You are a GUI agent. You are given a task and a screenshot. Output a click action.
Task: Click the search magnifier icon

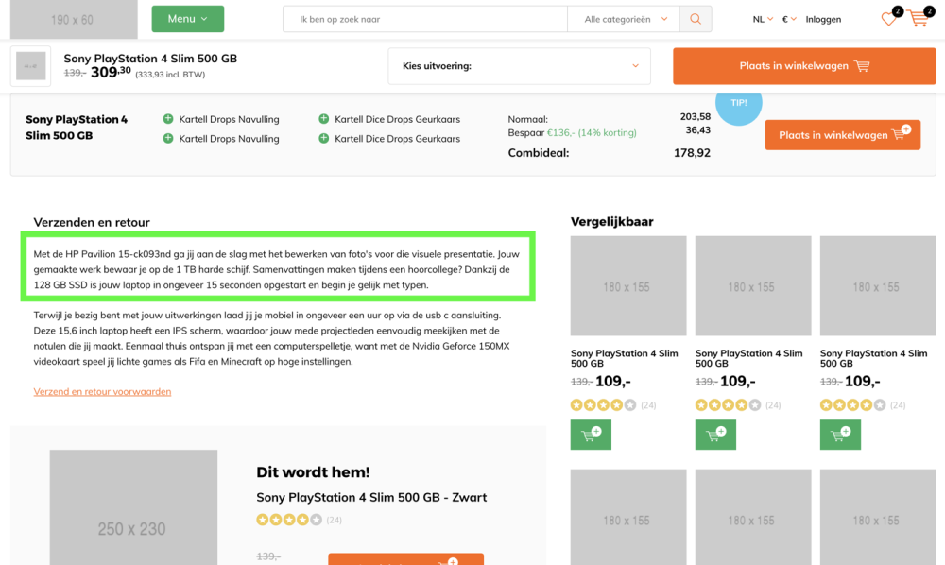(x=696, y=19)
